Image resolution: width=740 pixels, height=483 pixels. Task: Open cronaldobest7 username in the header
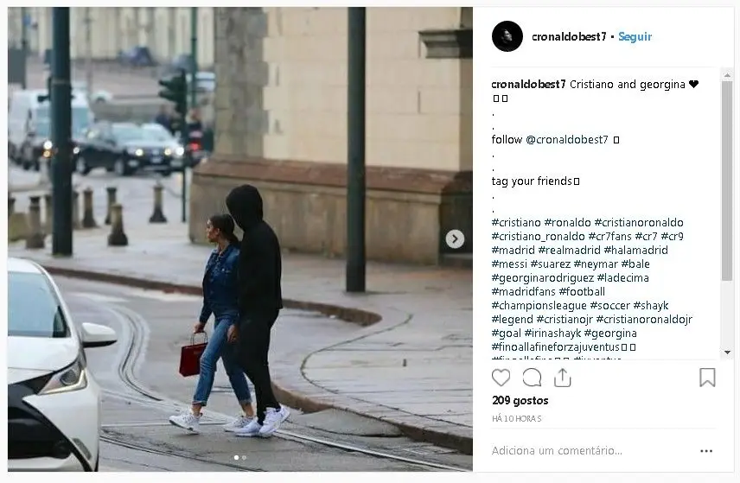pyautogui.click(x=569, y=37)
